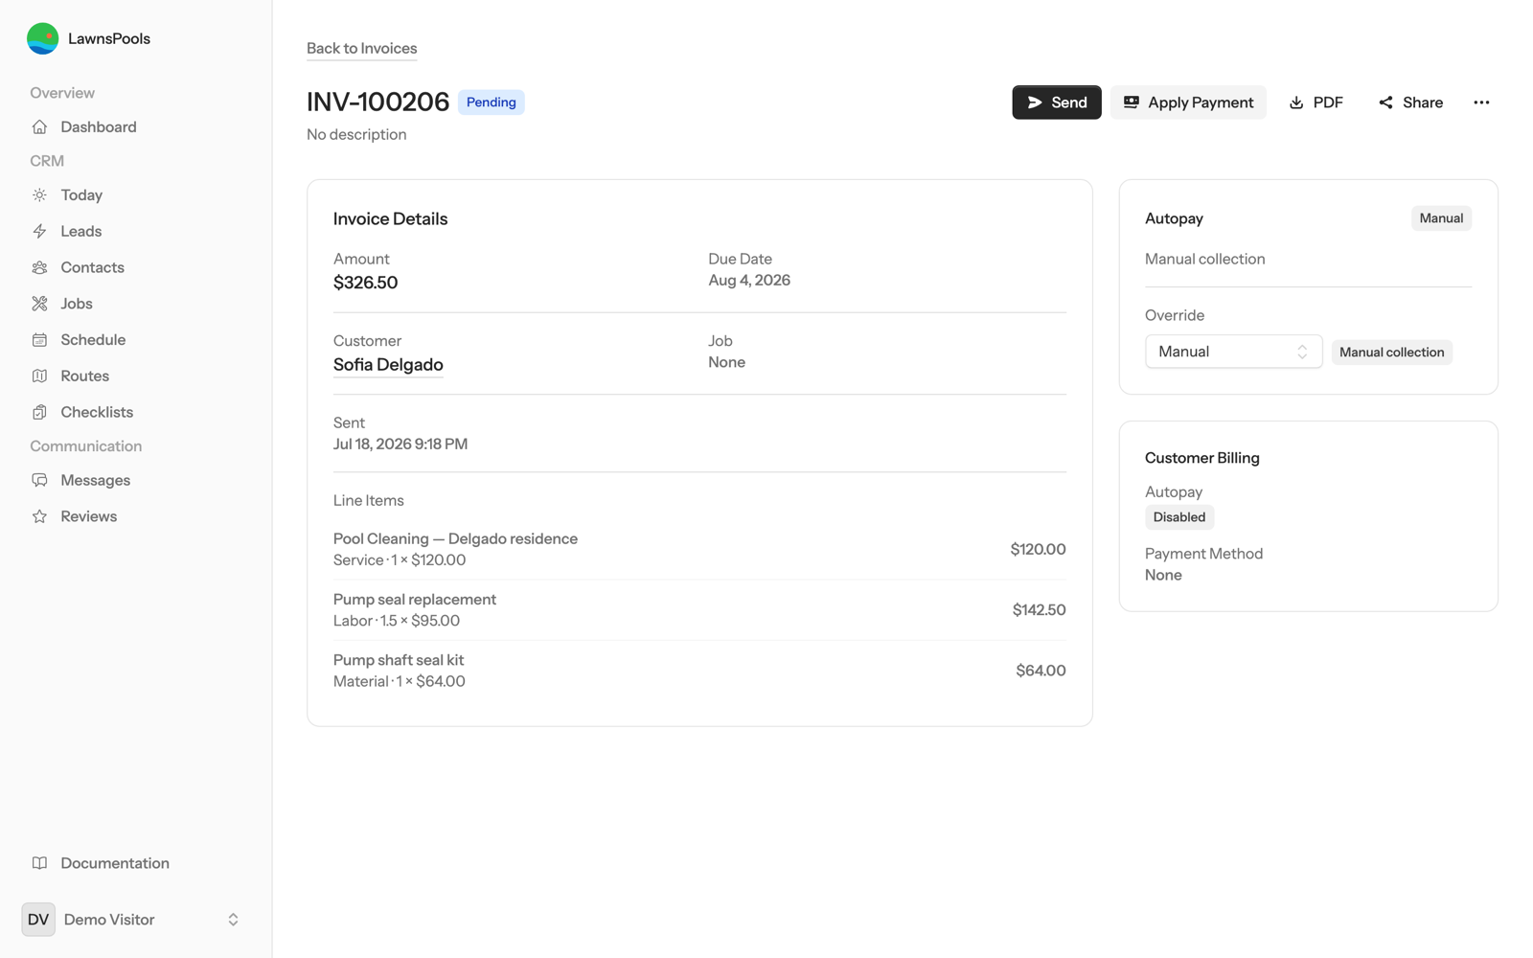Open customer Sofia Delgado
This screenshot has height=958, width=1533.
[388, 365]
